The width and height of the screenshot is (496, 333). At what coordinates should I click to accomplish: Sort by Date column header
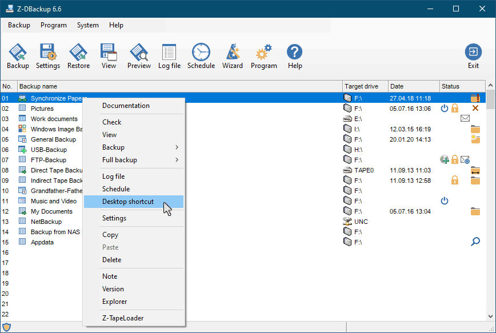[x=414, y=86]
